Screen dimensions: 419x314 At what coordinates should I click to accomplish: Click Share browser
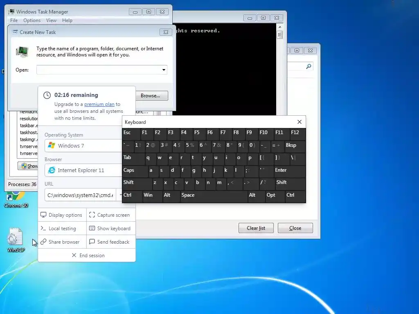coord(62,242)
